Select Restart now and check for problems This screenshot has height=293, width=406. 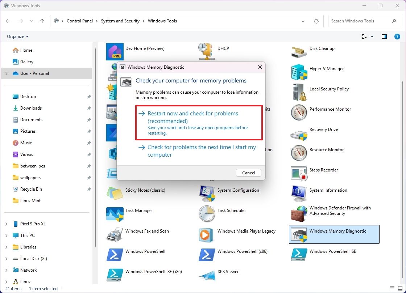[192, 117]
